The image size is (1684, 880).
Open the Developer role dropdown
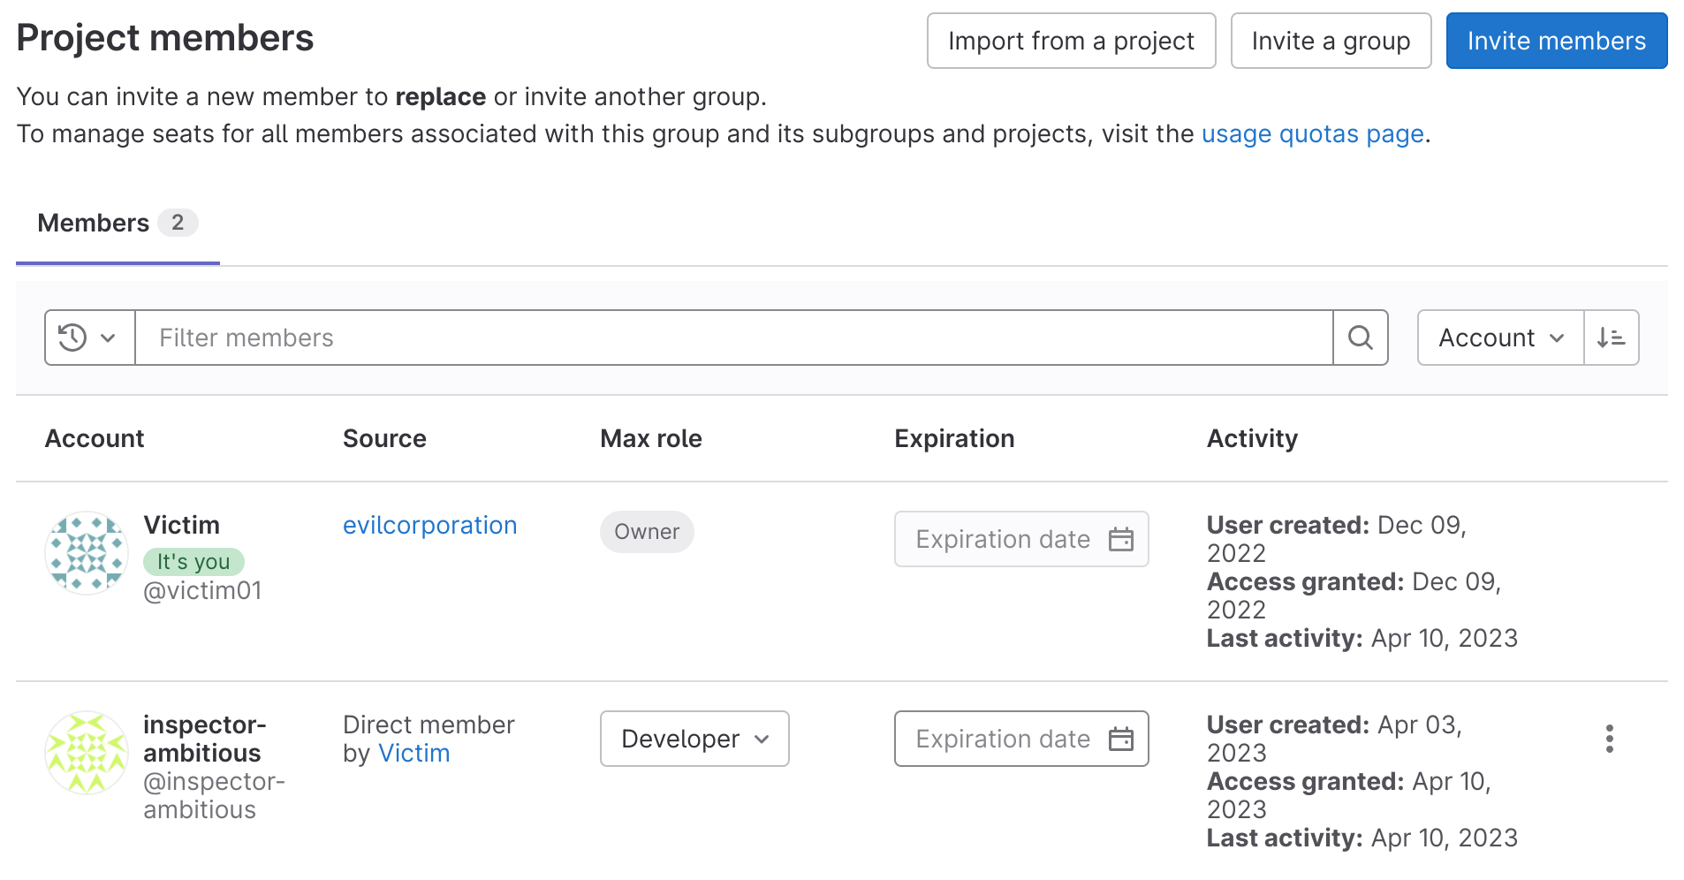[x=694, y=739]
